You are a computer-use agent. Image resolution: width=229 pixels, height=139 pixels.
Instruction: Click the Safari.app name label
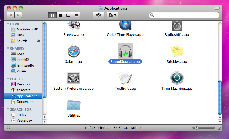point(73,62)
